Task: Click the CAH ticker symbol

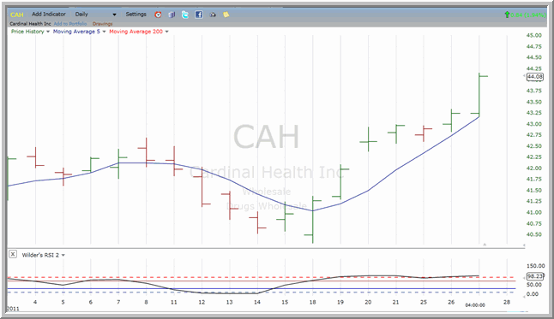Action: pyautogui.click(x=16, y=15)
